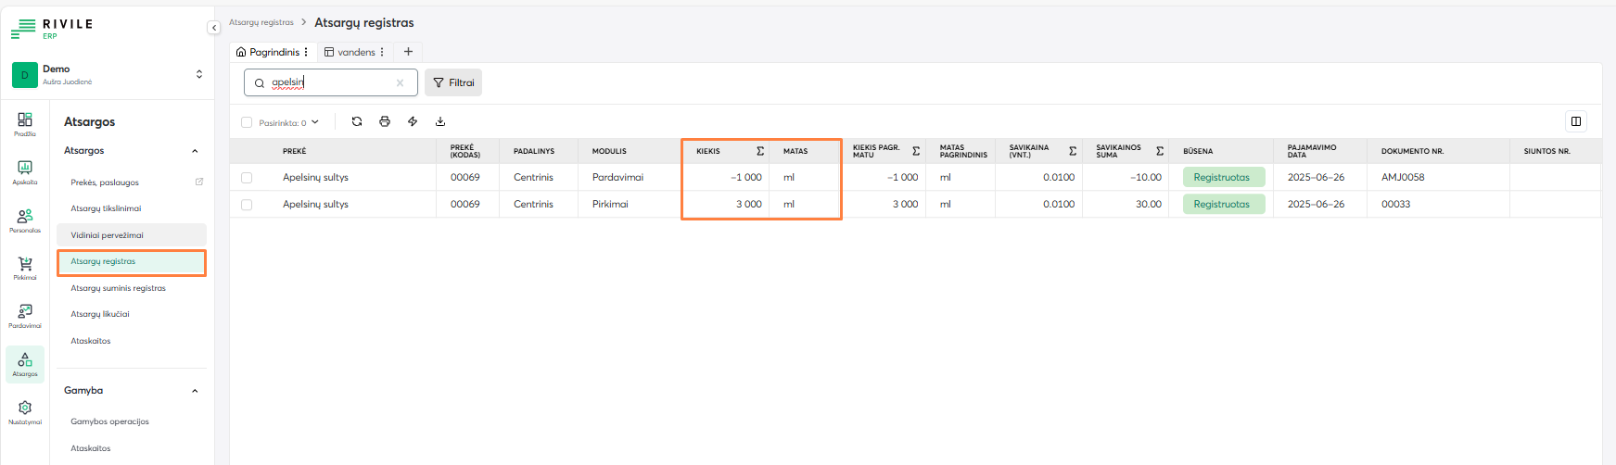Screen dimensions: 1616x465
Task: Open the column layout settings icon
Action: pos(1575,121)
